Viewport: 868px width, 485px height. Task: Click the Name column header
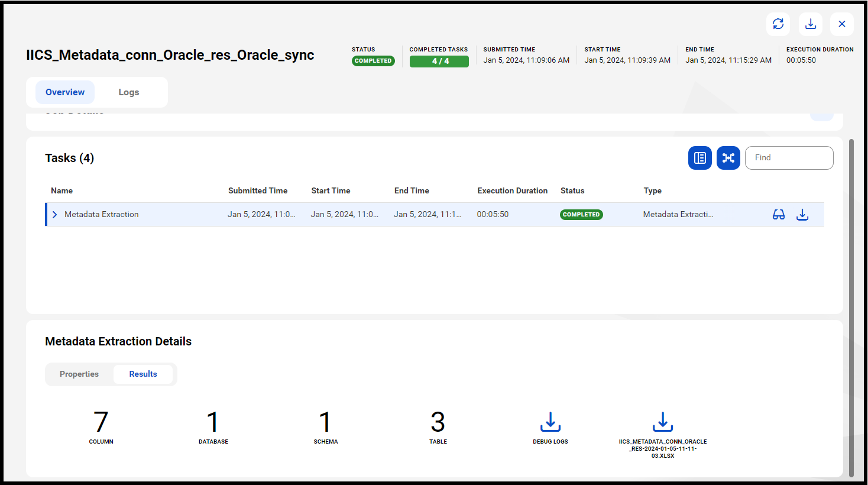pyautogui.click(x=62, y=190)
